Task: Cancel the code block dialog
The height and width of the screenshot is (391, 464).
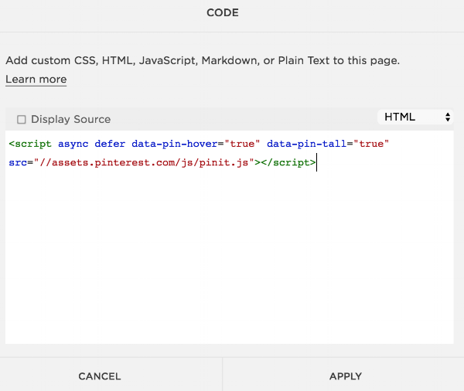Action: click(x=100, y=376)
